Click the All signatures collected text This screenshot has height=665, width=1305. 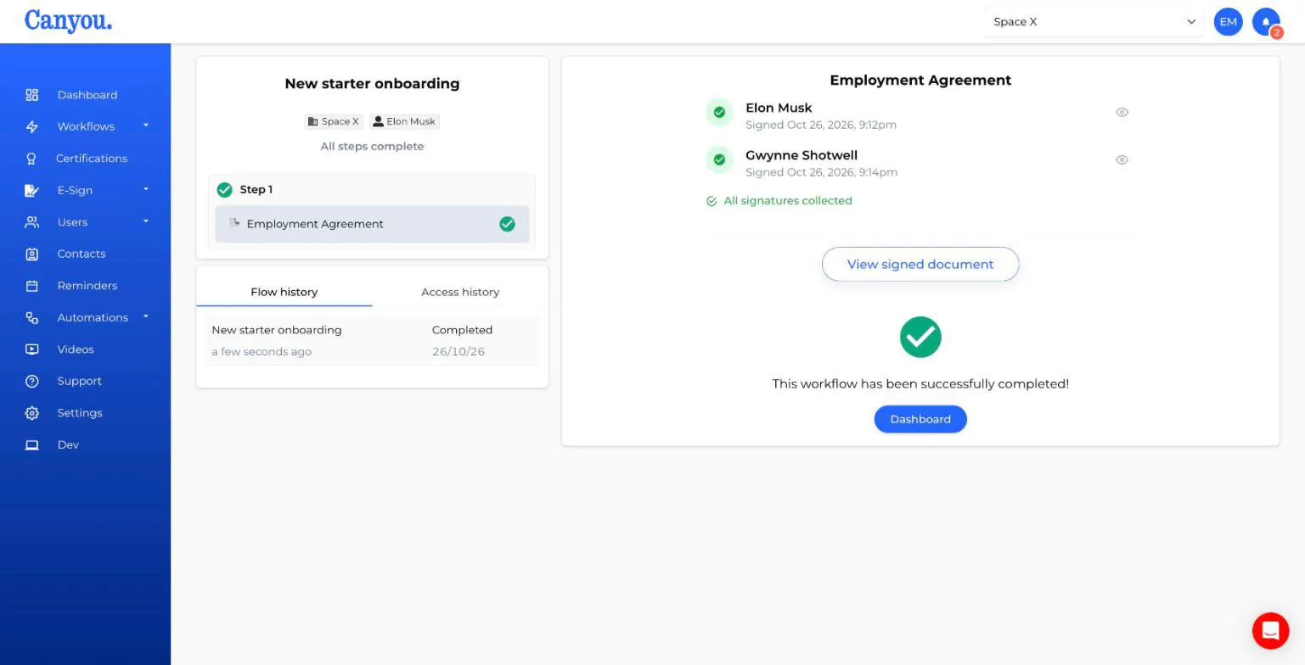[788, 201]
